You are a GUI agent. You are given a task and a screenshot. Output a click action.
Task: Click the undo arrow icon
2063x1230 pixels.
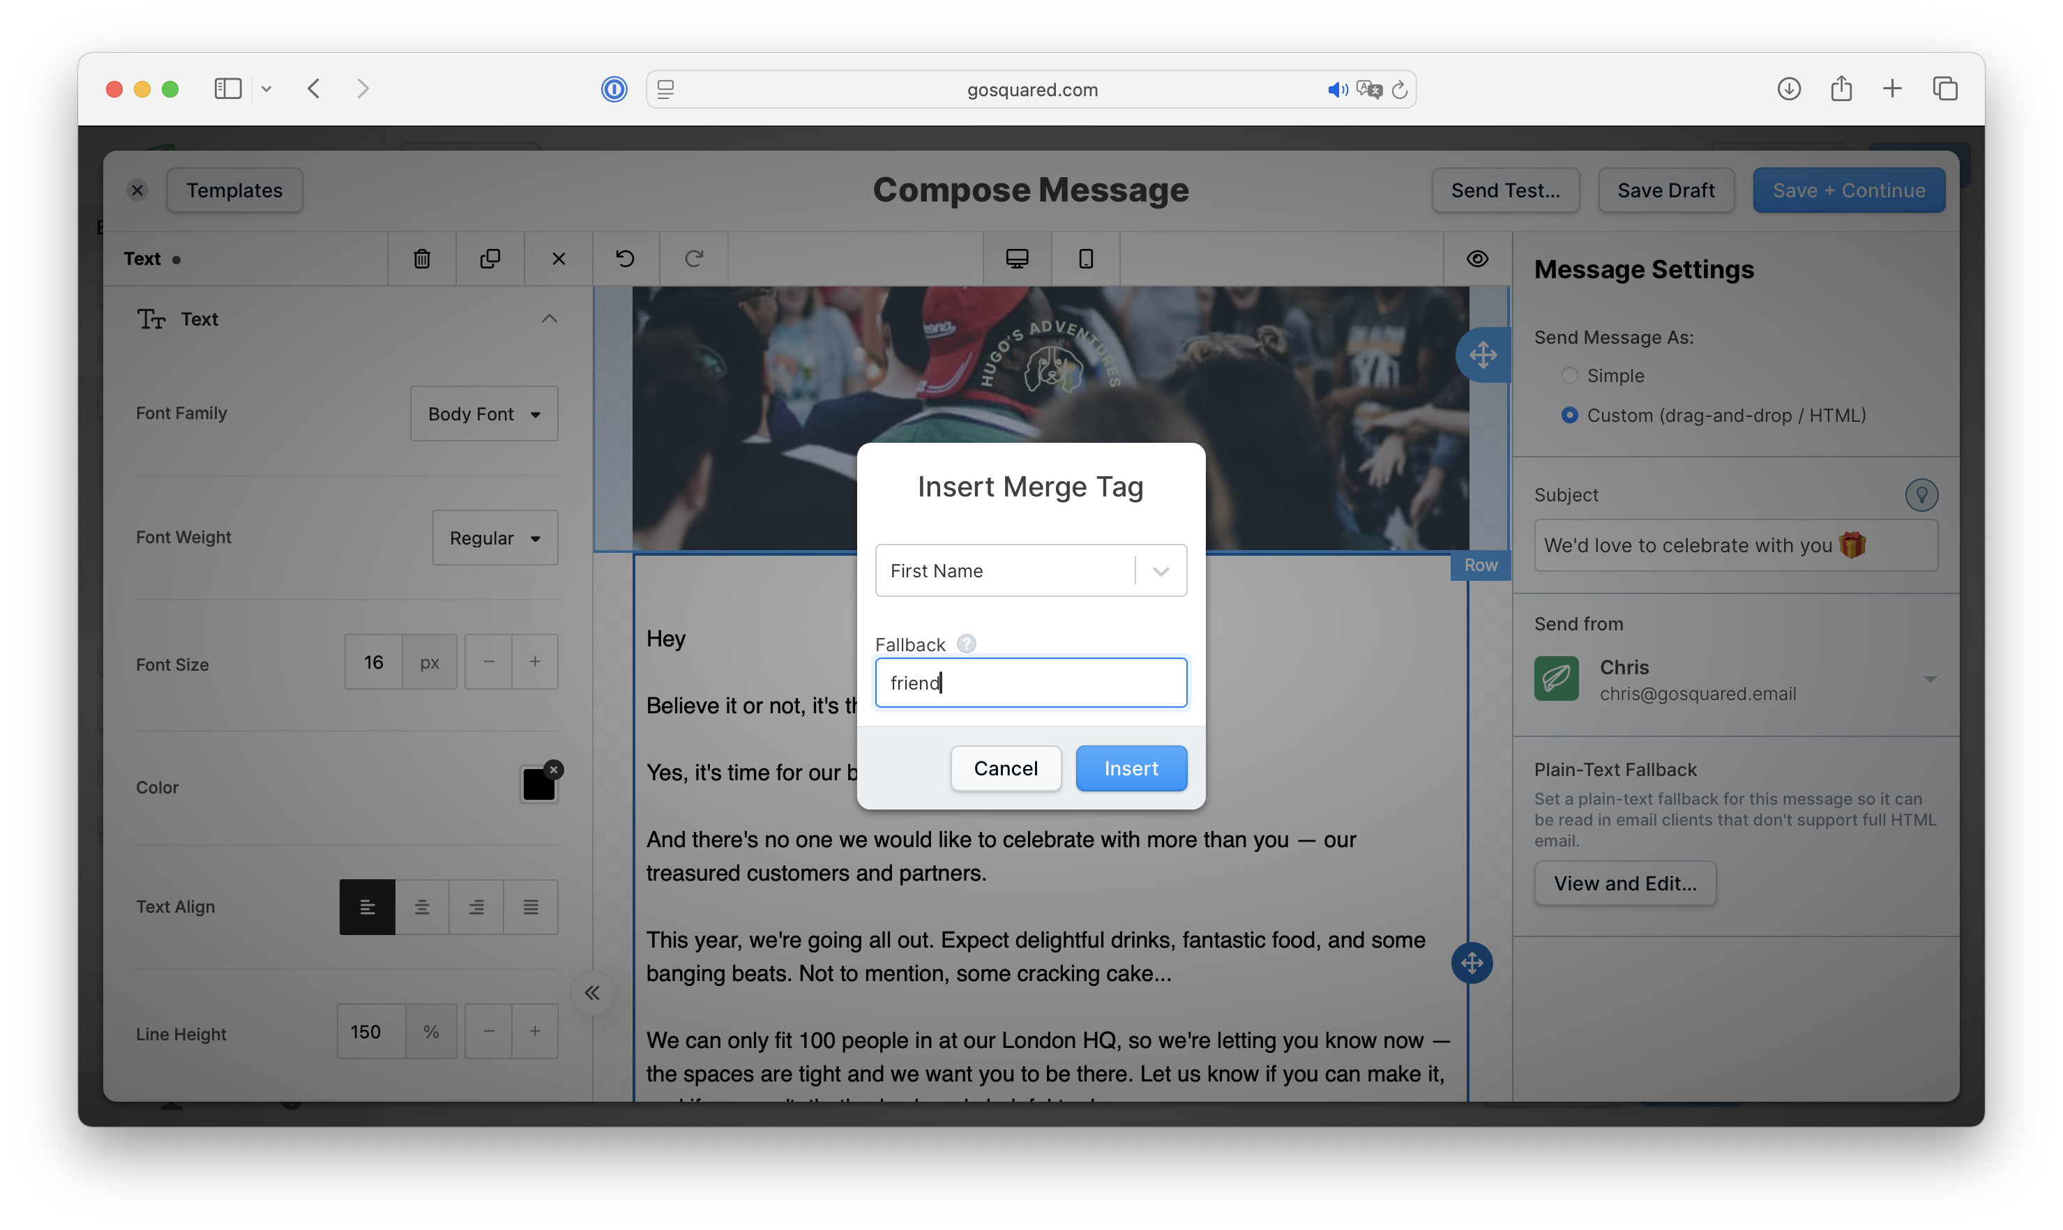[x=625, y=259]
